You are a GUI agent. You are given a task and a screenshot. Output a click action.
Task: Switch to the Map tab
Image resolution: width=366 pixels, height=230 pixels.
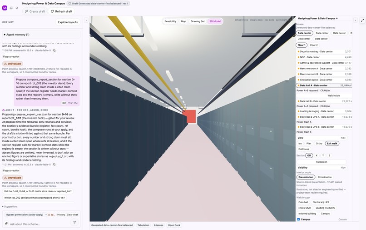click(183, 21)
